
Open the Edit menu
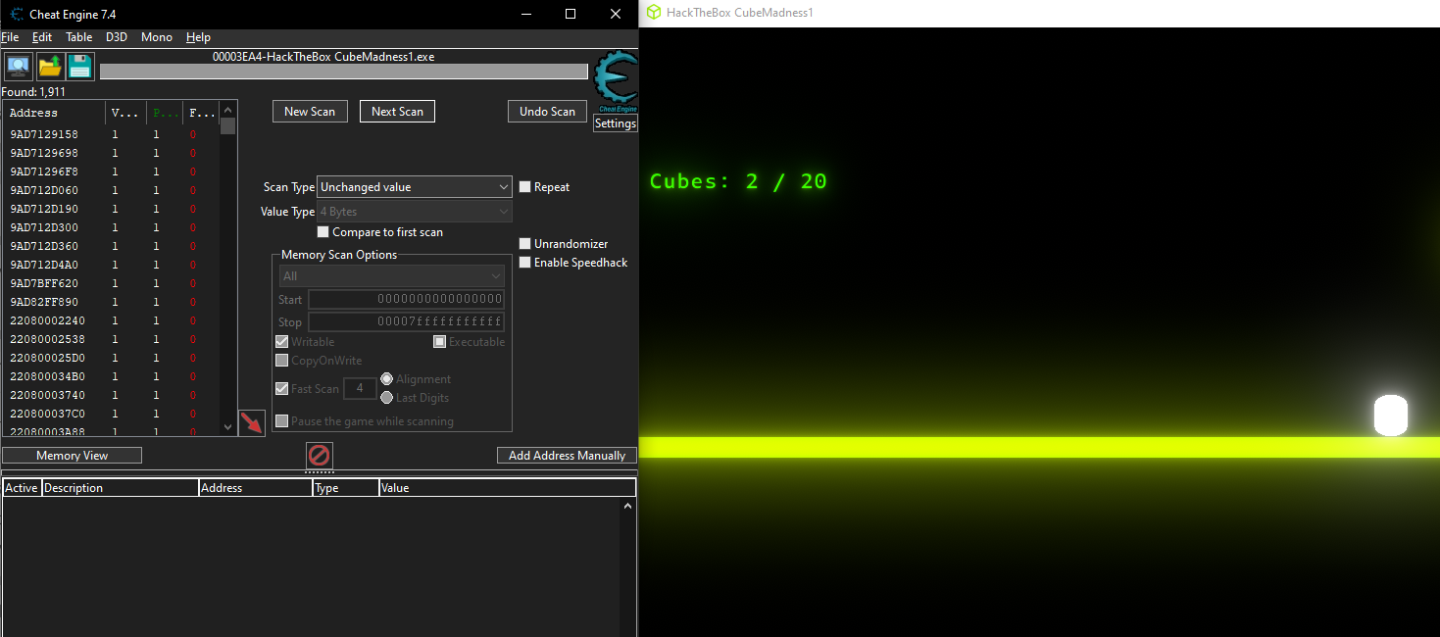42,37
